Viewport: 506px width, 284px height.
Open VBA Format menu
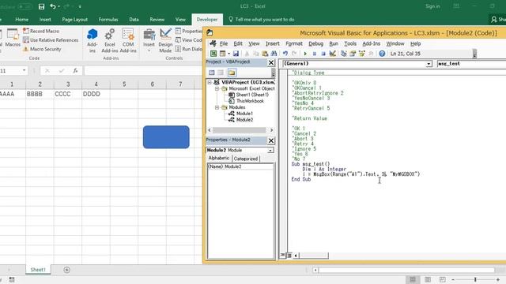294,43
